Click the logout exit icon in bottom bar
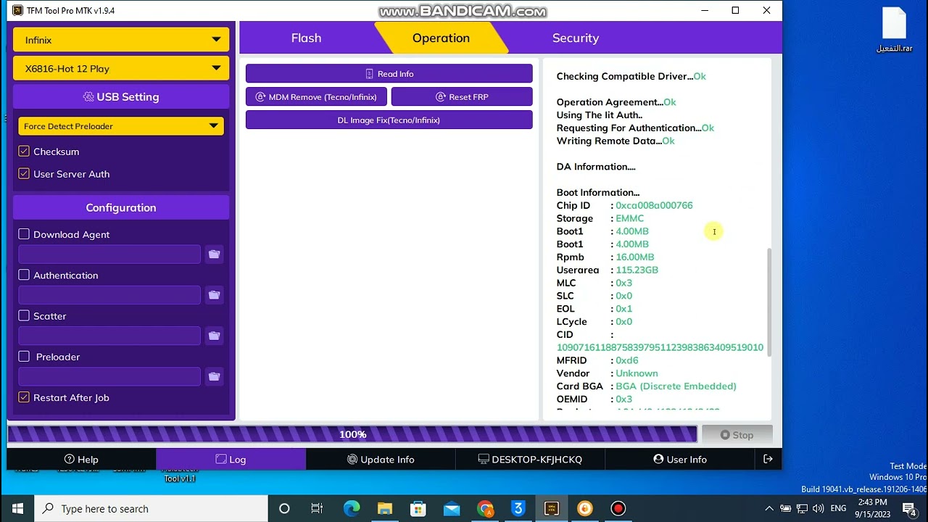 [x=768, y=459]
